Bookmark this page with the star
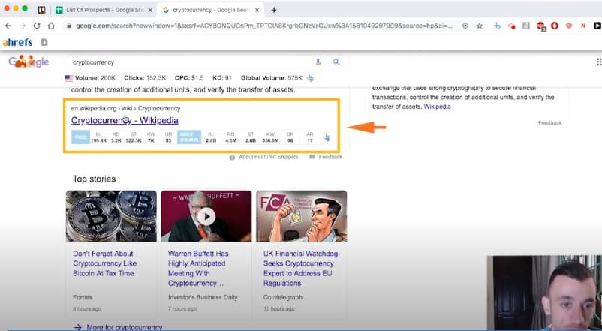Image resolution: width=602 pixels, height=331 pixels. point(480,26)
